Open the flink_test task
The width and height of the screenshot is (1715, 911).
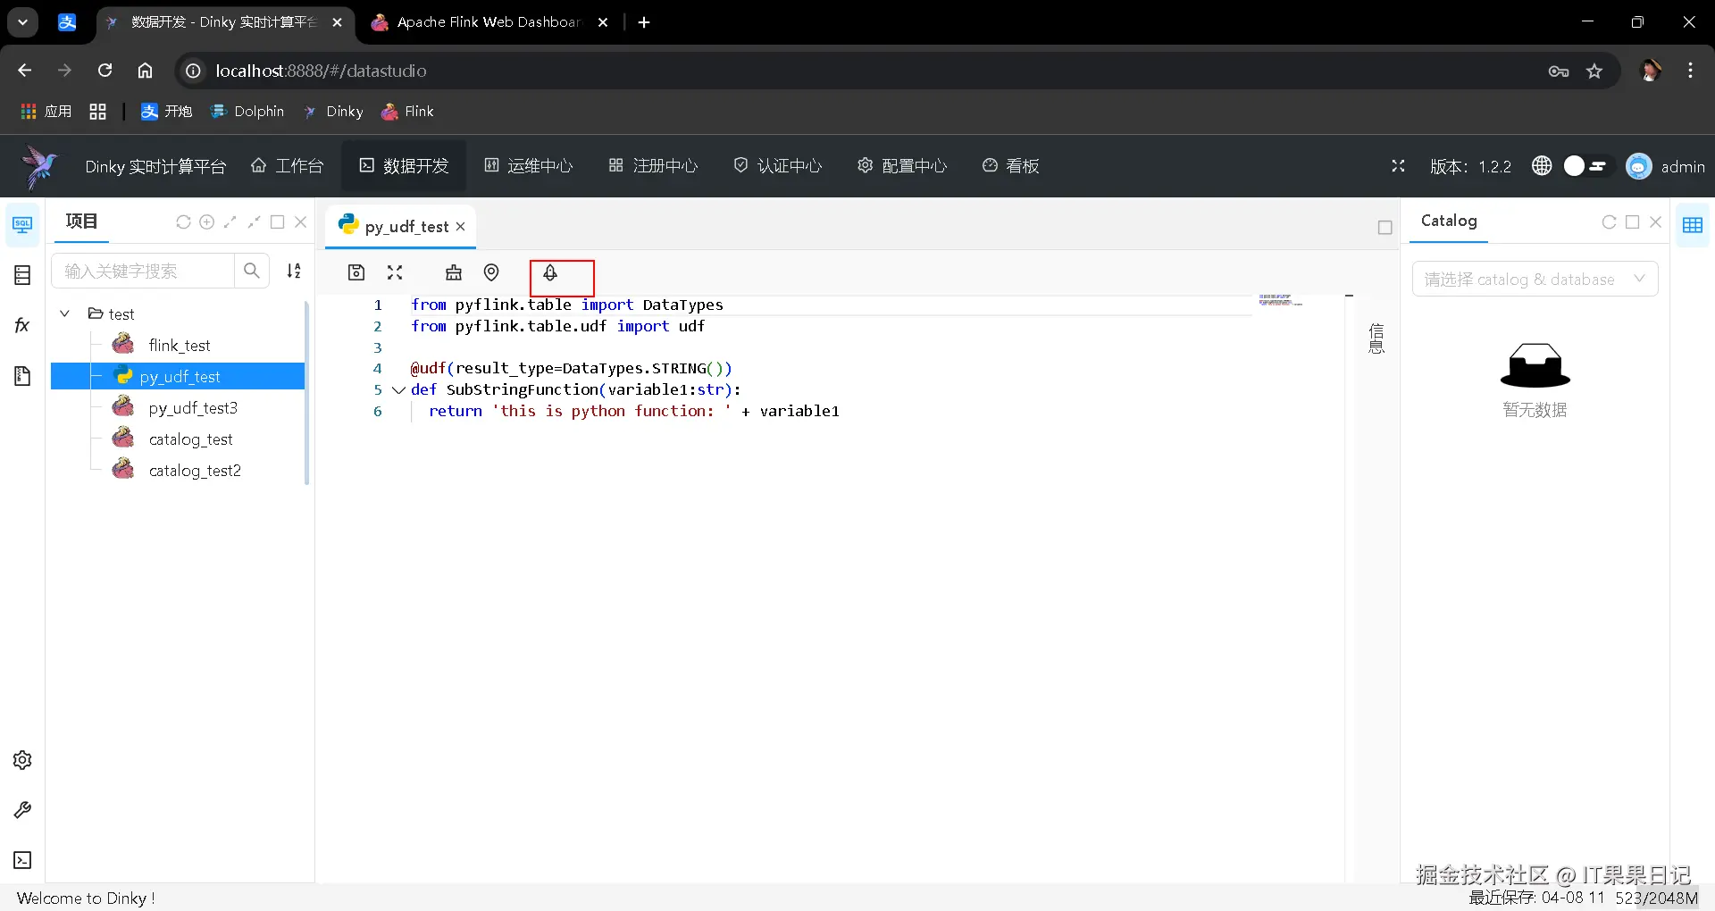[x=178, y=346]
